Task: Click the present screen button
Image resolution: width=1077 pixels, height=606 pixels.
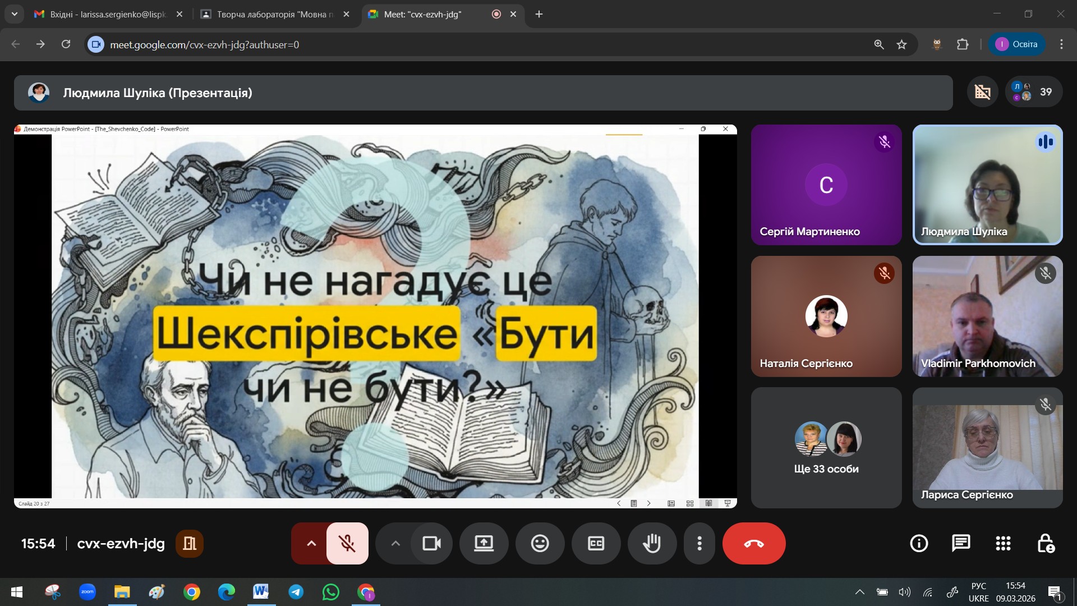Action: [x=484, y=543]
